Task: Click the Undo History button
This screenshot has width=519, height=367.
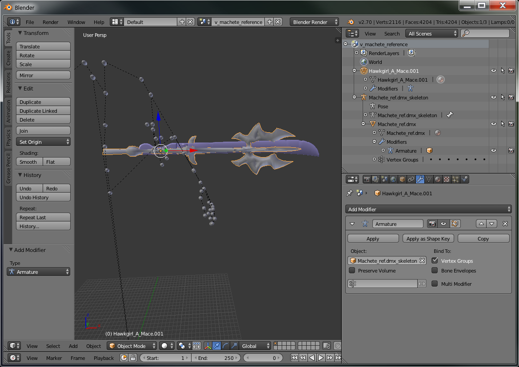Action: (43, 197)
